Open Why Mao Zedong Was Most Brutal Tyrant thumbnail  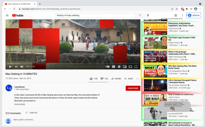point(155,71)
